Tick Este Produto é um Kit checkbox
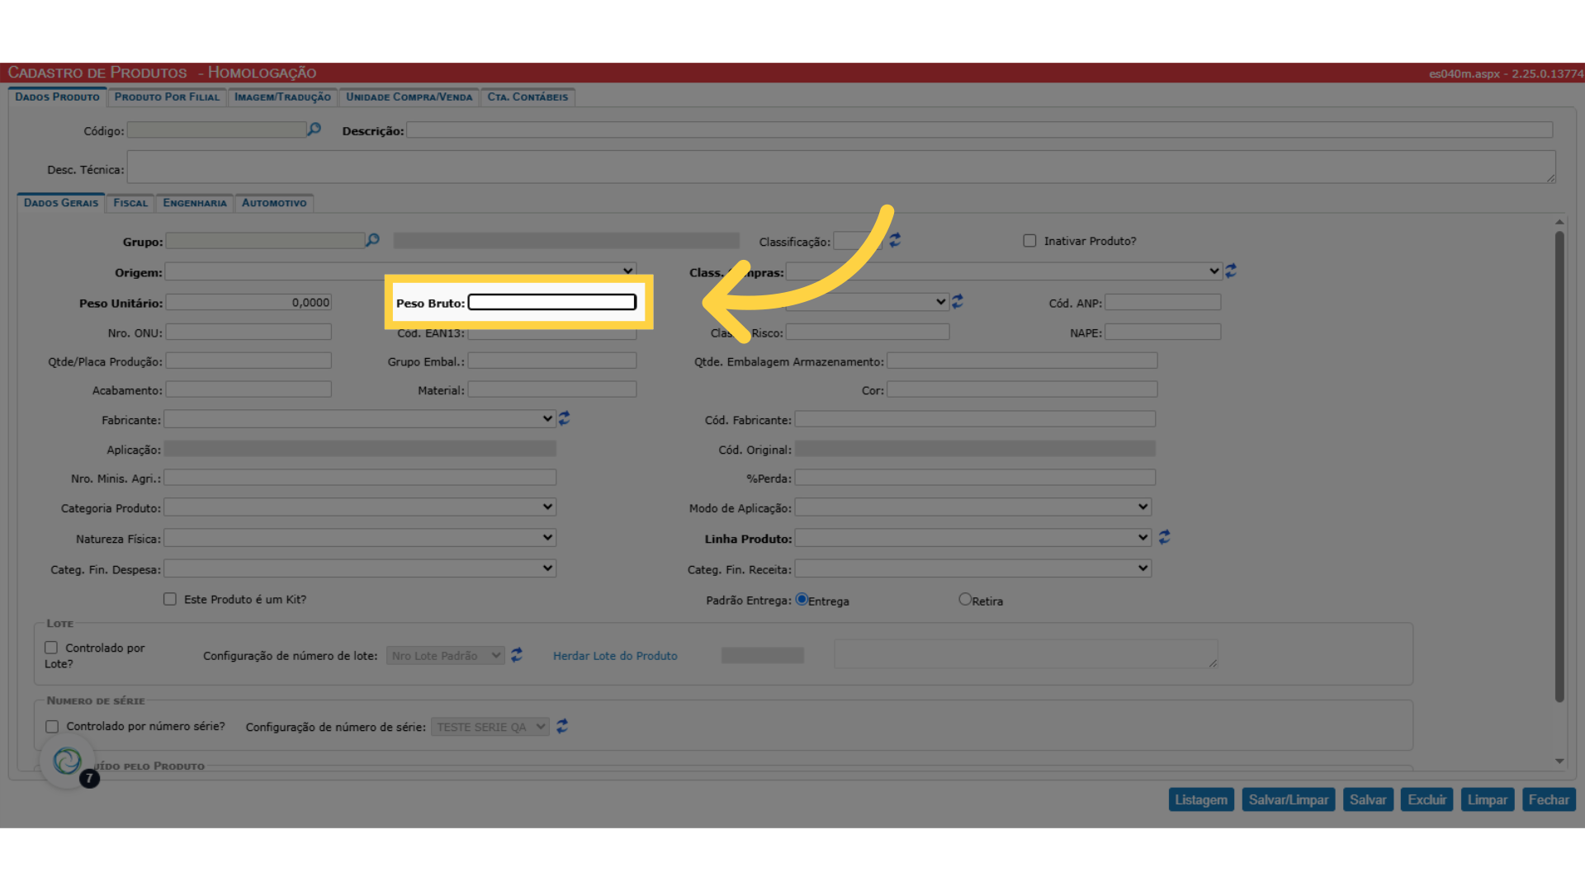Viewport: 1585px width, 891px height. (170, 599)
